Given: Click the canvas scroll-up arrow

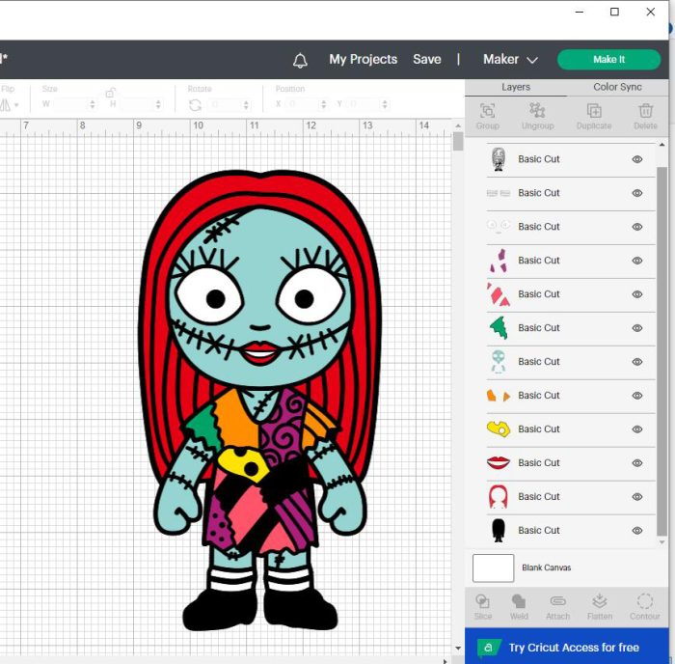Looking at the screenshot, I should point(458,125).
